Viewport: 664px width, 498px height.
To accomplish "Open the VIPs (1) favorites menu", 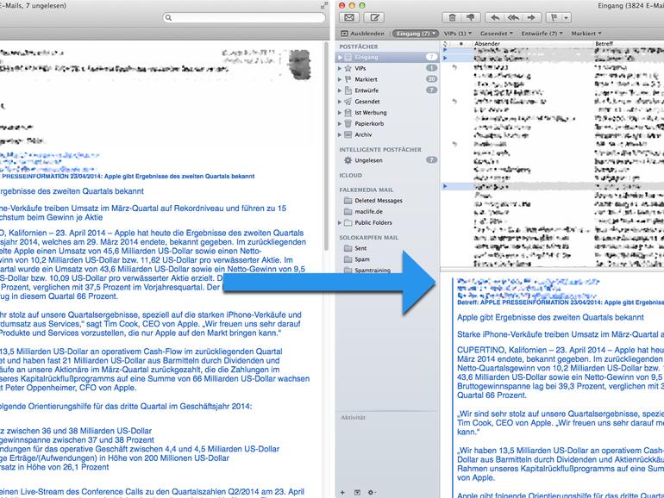I will coord(457,34).
